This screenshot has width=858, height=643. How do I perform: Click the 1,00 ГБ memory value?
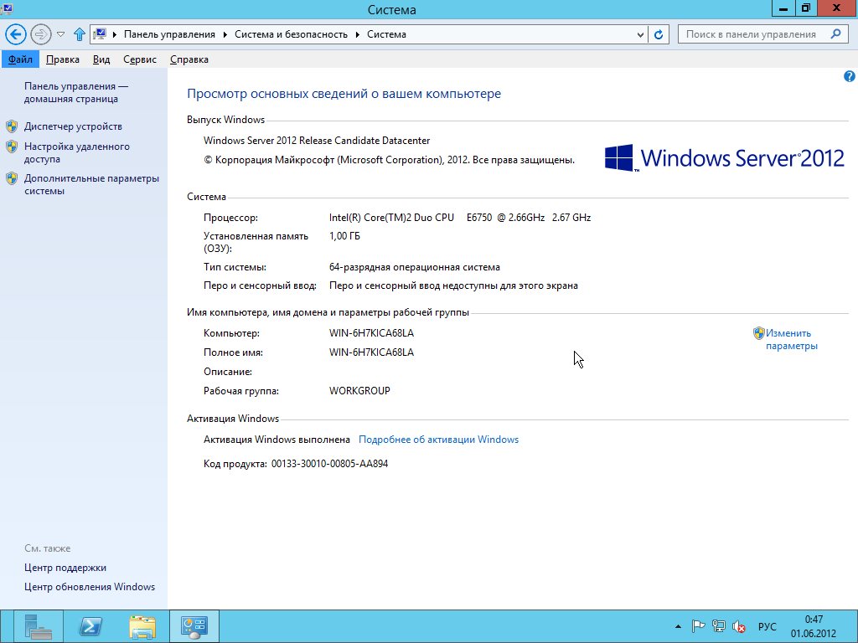pos(344,236)
